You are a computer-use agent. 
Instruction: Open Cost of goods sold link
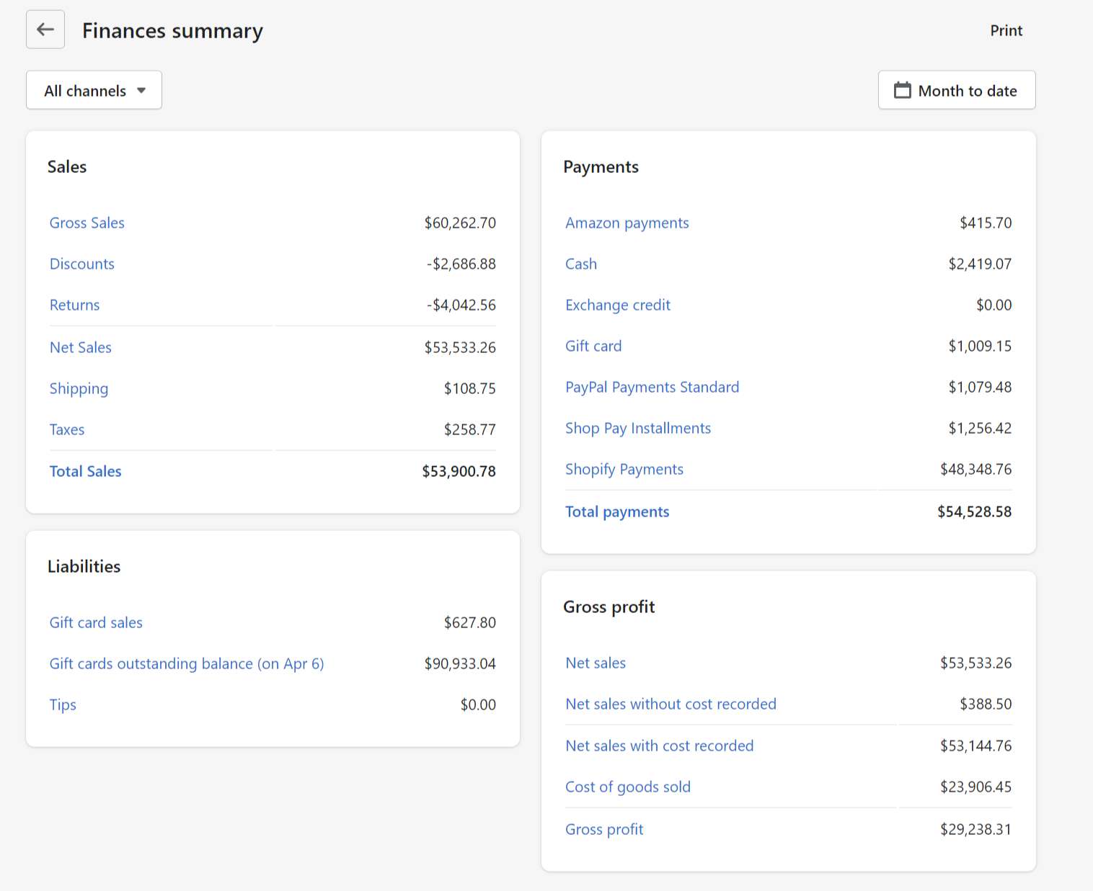click(628, 787)
